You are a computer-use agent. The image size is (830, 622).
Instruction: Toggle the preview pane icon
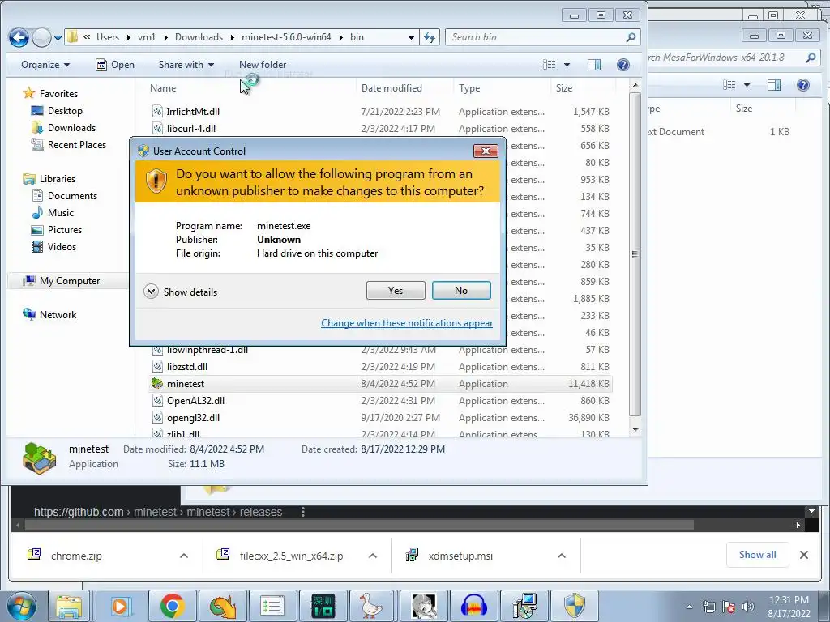[x=594, y=65]
